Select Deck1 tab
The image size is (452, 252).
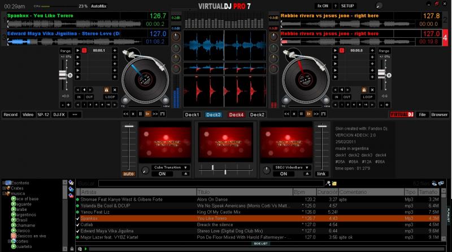click(192, 114)
